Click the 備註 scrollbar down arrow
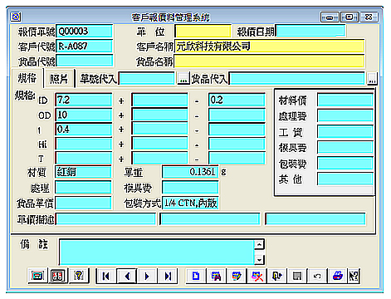Viewport: 391px width, 299px height. [259, 260]
